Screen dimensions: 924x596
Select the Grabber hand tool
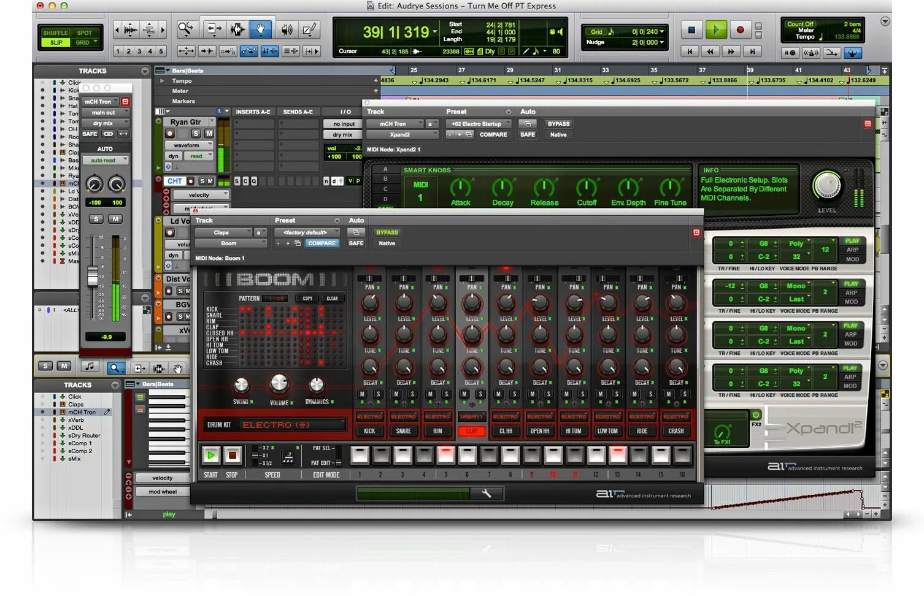(260, 29)
